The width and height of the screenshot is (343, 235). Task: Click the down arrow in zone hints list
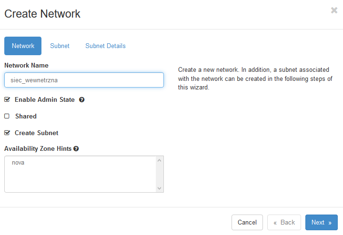pyautogui.click(x=159, y=188)
